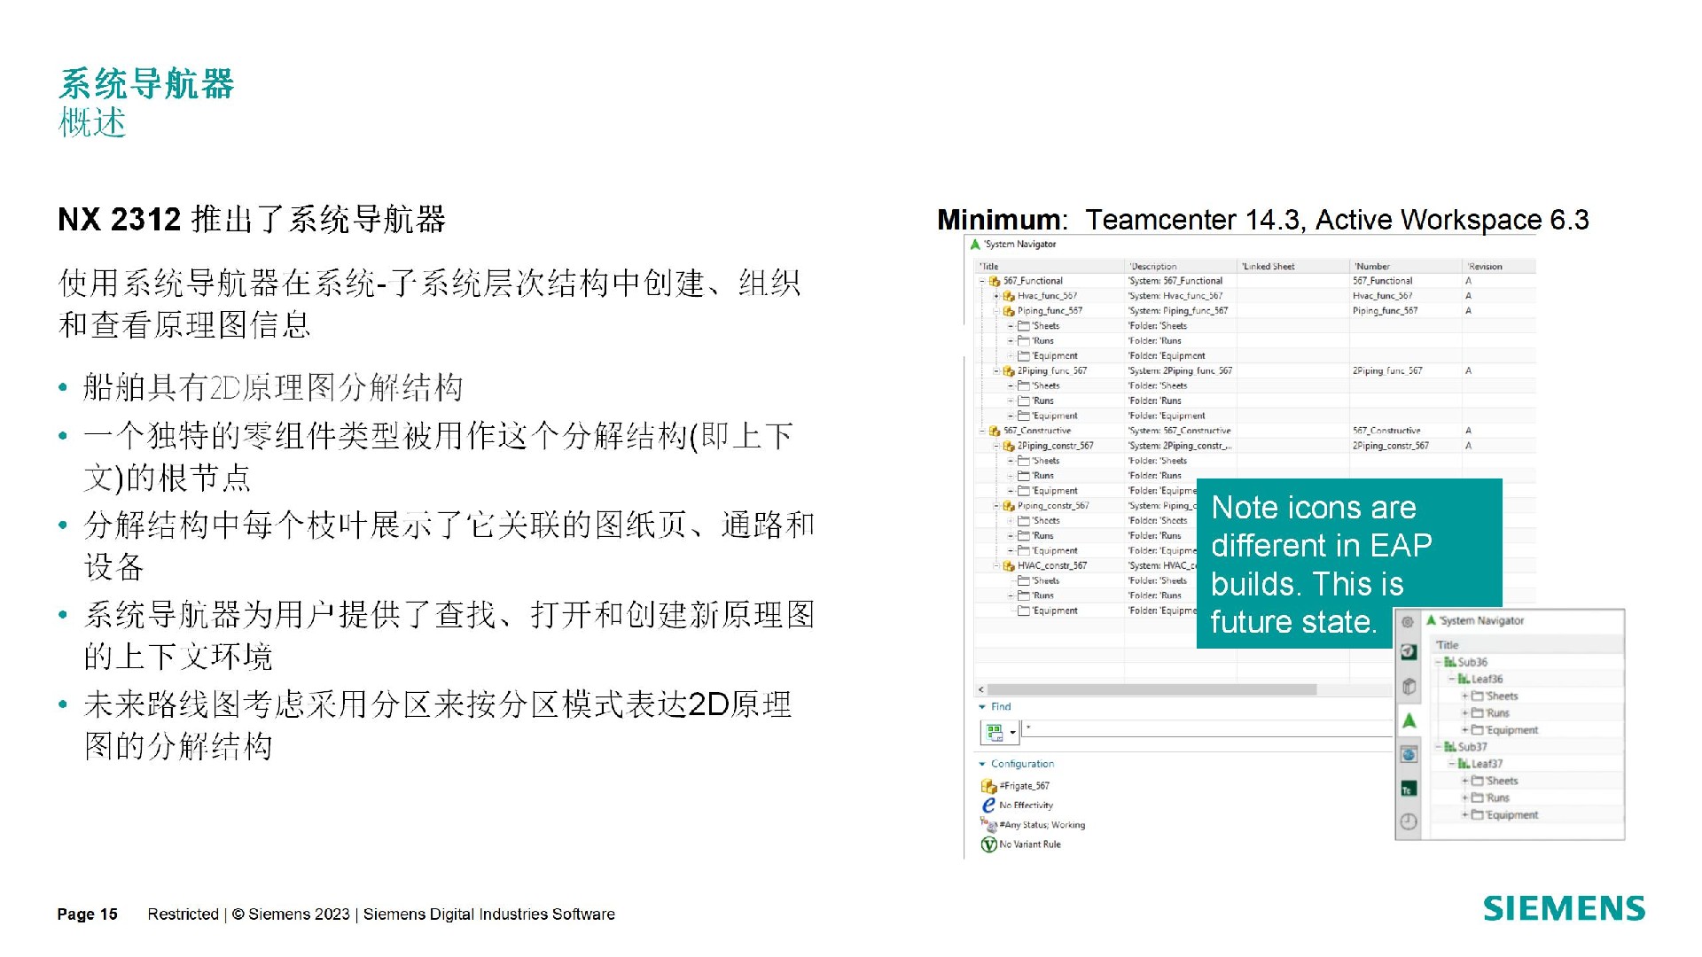Screen dimensions: 1702x957
Task: Open the Find filter type dropdown arrow
Action: pos(1012,733)
